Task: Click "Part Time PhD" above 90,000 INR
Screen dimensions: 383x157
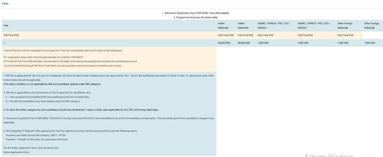Action: (x=226, y=35)
